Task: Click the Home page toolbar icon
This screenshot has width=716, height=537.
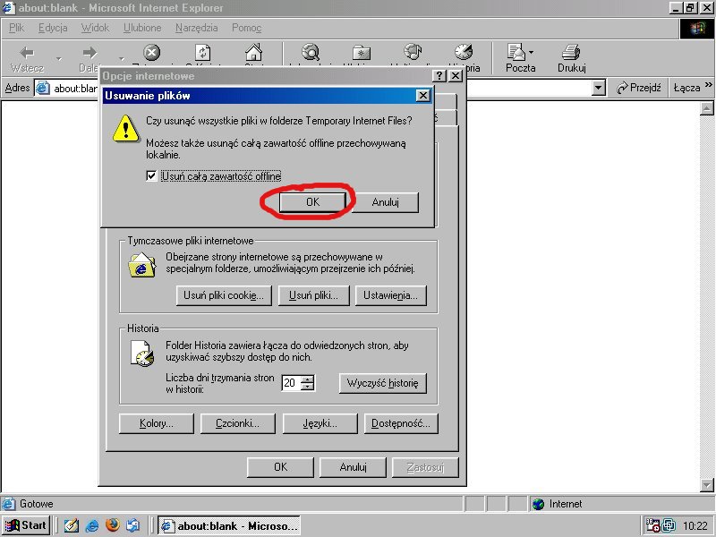Action: pos(254,53)
